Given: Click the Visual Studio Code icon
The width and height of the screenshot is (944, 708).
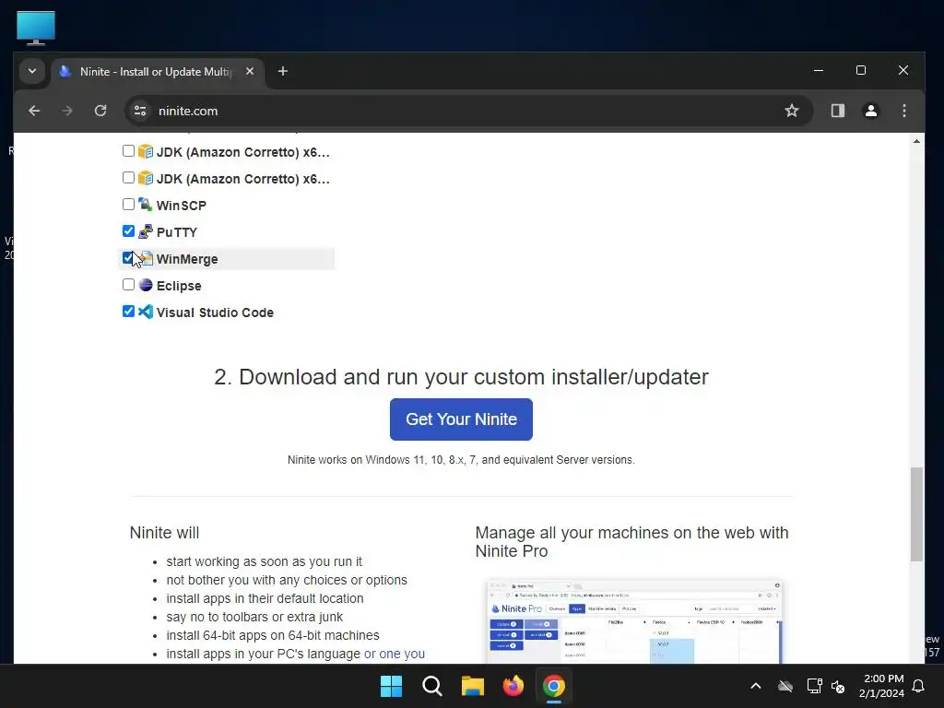Looking at the screenshot, I should point(145,312).
